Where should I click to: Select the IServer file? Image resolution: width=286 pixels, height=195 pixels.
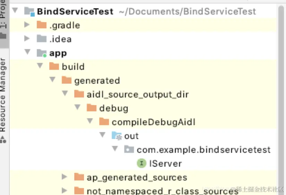(165, 164)
